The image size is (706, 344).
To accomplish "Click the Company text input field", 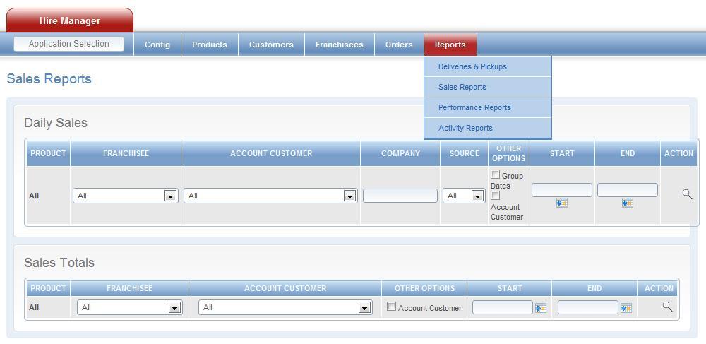I will pos(400,196).
